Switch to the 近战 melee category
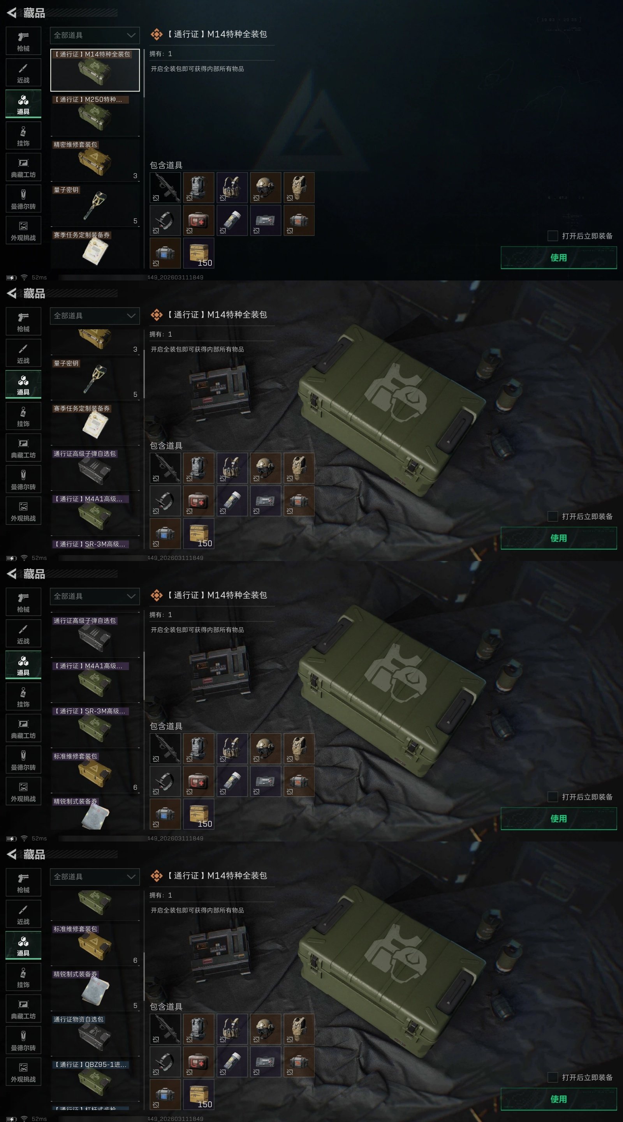623x1122 pixels. coord(23,73)
